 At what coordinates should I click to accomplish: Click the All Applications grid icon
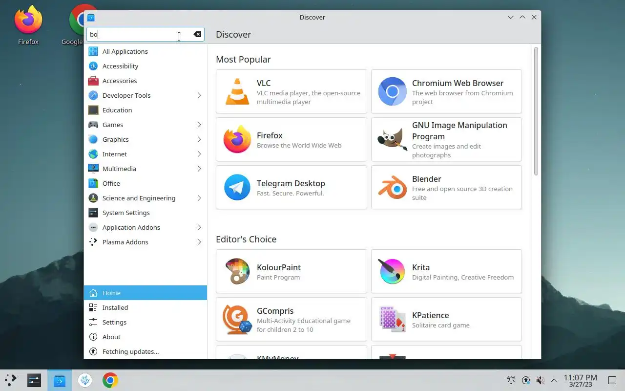click(93, 51)
